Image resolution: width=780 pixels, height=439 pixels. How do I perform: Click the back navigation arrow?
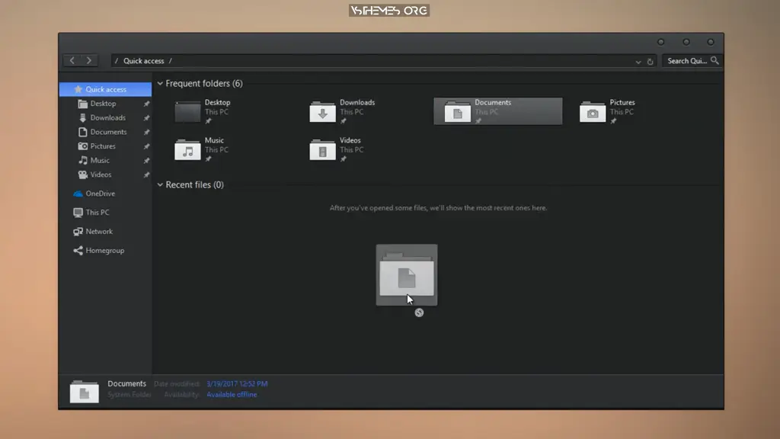tap(71, 60)
